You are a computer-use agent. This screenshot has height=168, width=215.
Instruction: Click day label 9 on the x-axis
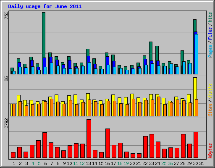point(64,163)
